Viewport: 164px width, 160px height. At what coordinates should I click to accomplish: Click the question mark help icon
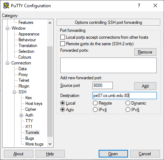pyautogui.click(x=139, y=5)
